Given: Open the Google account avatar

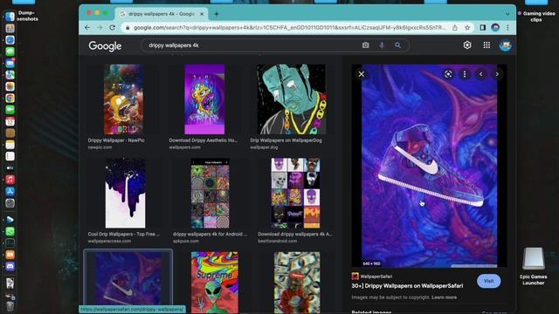Looking at the screenshot, I should coord(505,45).
